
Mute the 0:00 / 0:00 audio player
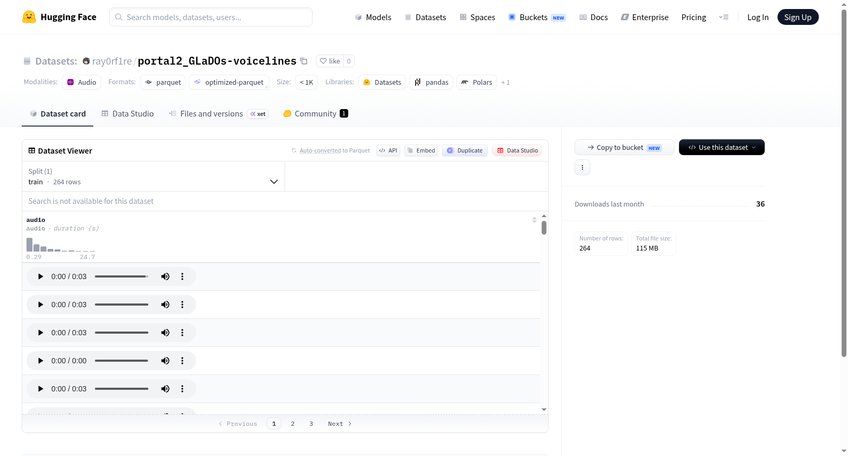(165, 361)
